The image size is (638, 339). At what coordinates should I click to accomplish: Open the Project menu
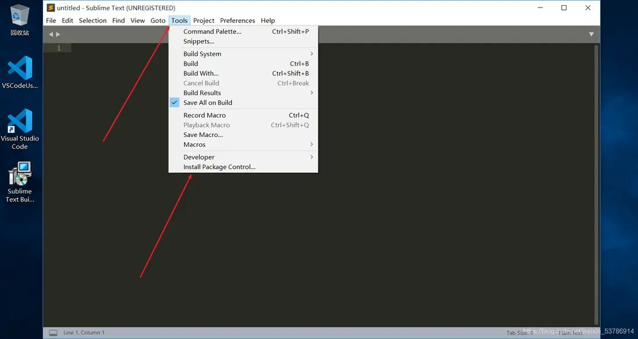coord(204,20)
